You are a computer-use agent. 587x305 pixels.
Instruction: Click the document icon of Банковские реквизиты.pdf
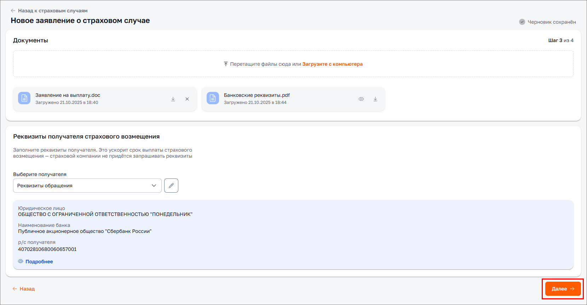213,98
